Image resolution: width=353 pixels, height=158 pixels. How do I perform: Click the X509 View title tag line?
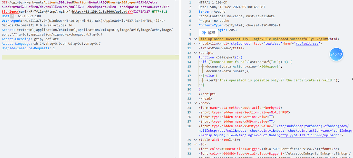[x=221, y=48]
